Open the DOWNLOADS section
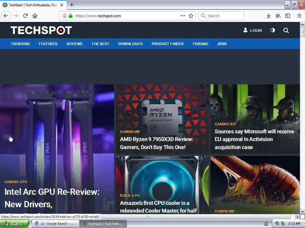 (130, 44)
